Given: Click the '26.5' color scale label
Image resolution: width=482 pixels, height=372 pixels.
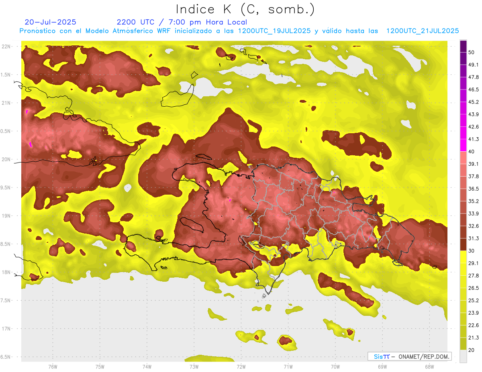Looking at the screenshot, I should click(x=474, y=288).
